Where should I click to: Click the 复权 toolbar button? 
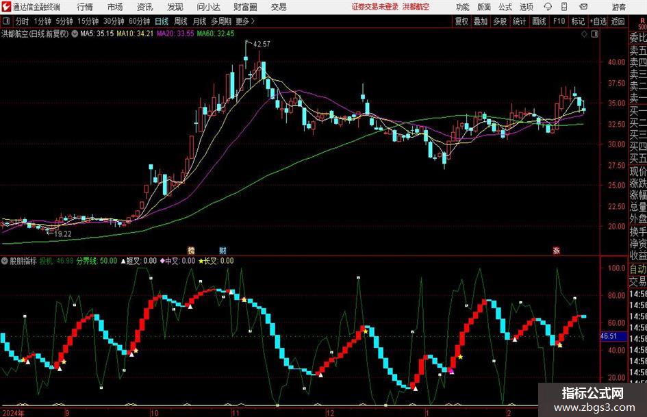[461, 21]
